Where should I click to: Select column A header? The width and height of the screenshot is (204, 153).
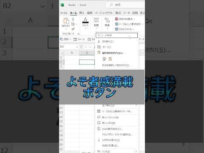[x=72, y=53]
